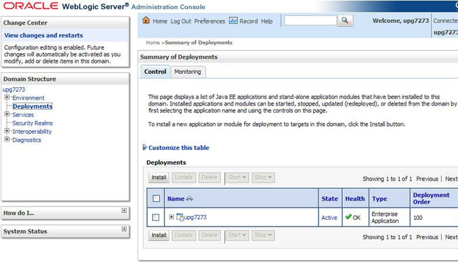Click the search text input field
The height and width of the screenshot is (262, 458).
point(311,21)
